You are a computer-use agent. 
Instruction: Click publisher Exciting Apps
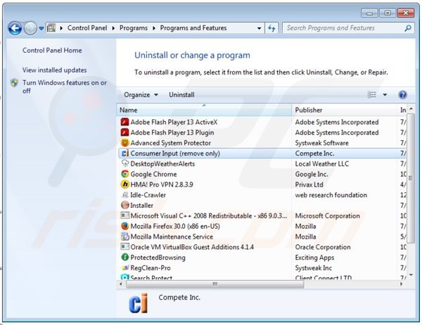click(314, 258)
